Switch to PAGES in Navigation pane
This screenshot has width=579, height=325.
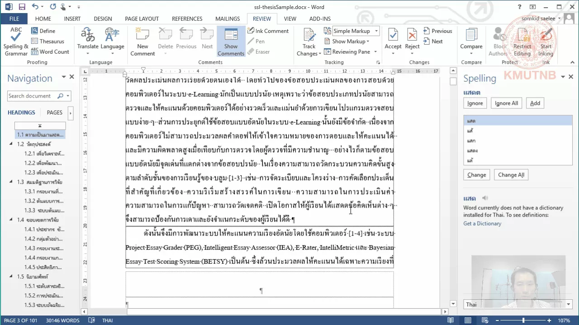point(55,112)
